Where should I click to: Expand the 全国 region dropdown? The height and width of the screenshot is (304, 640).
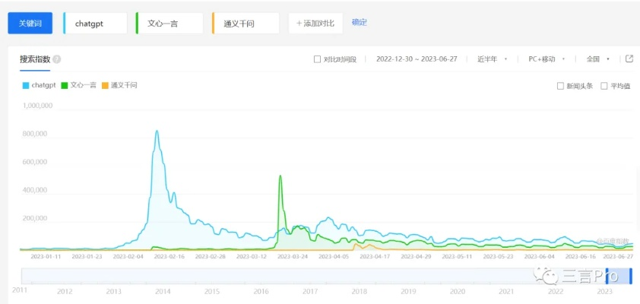[598, 59]
